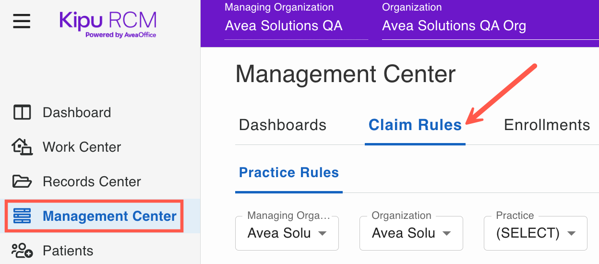This screenshot has height=264, width=599.
Task: Click the Kipu RCM logo
Action: tap(108, 24)
